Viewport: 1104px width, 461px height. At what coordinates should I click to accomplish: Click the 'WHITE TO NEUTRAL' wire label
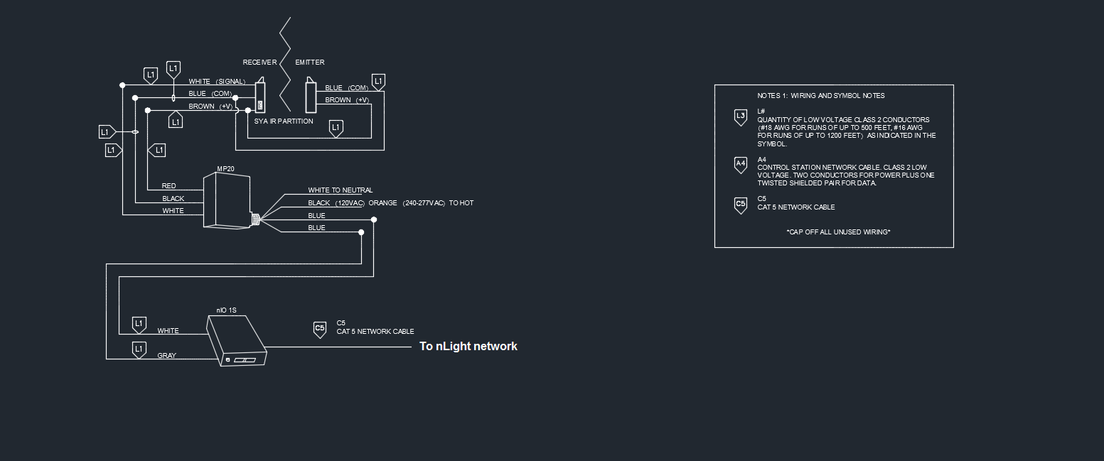coord(340,190)
